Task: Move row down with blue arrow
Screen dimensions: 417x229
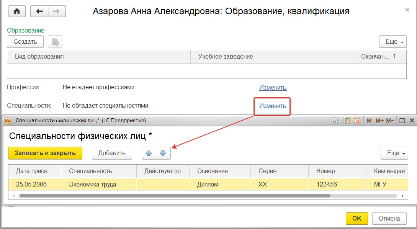Action: [163, 153]
